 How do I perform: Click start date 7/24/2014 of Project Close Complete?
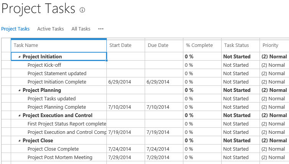point(126,149)
